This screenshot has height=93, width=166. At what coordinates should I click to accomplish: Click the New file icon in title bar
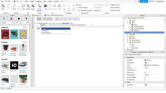pyautogui.click(x=6, y=1)
